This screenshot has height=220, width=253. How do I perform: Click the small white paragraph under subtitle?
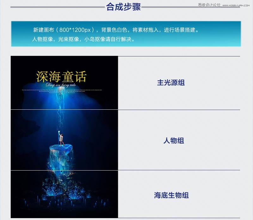click(x=62, y=92)
